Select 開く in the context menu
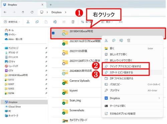Screen dimensions: 167x124 [132, 48]
